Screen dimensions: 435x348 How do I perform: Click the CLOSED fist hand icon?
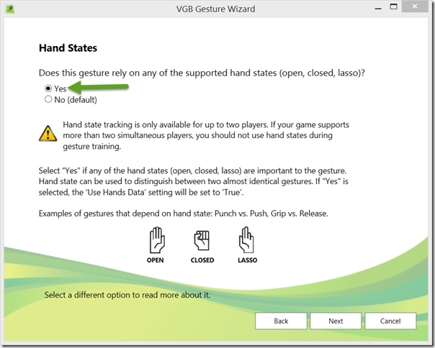[202, 240]
